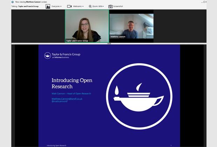Click the 'Introducing Open Research' slide footer text
This screenshot has height=147, width=217.
(x=56, y=146)
